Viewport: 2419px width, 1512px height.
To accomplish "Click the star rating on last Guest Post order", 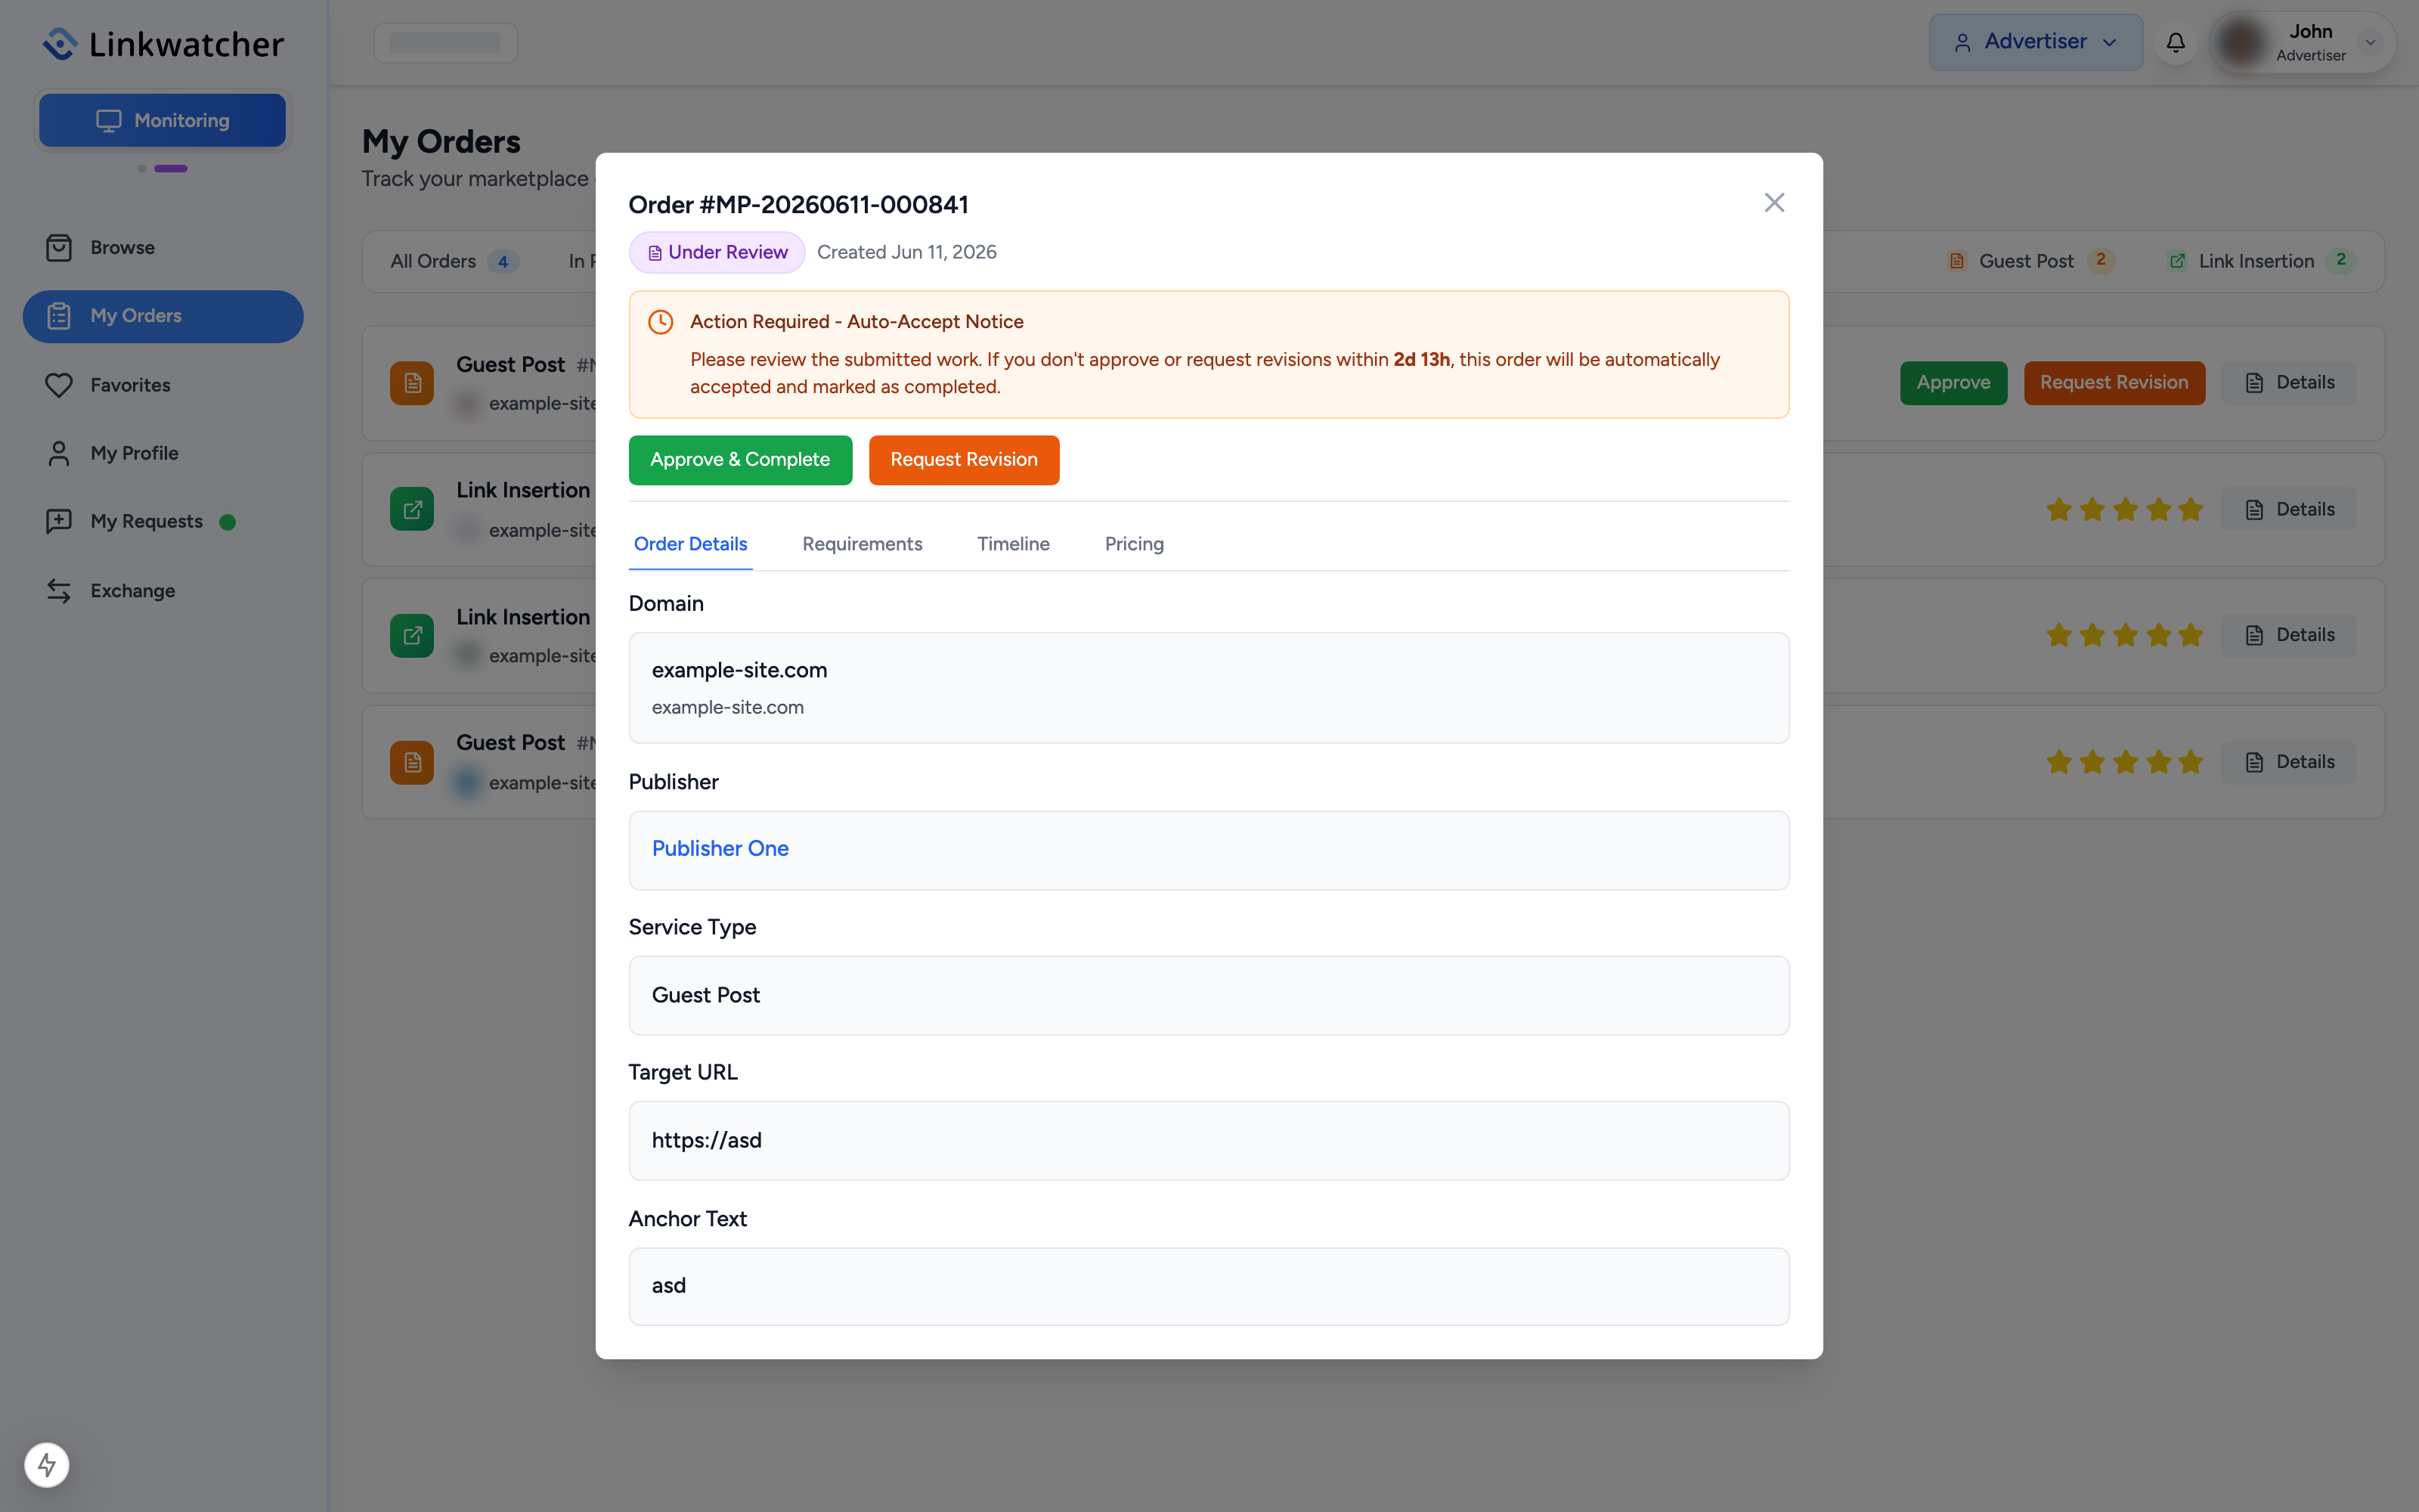I will (2124, 762).
